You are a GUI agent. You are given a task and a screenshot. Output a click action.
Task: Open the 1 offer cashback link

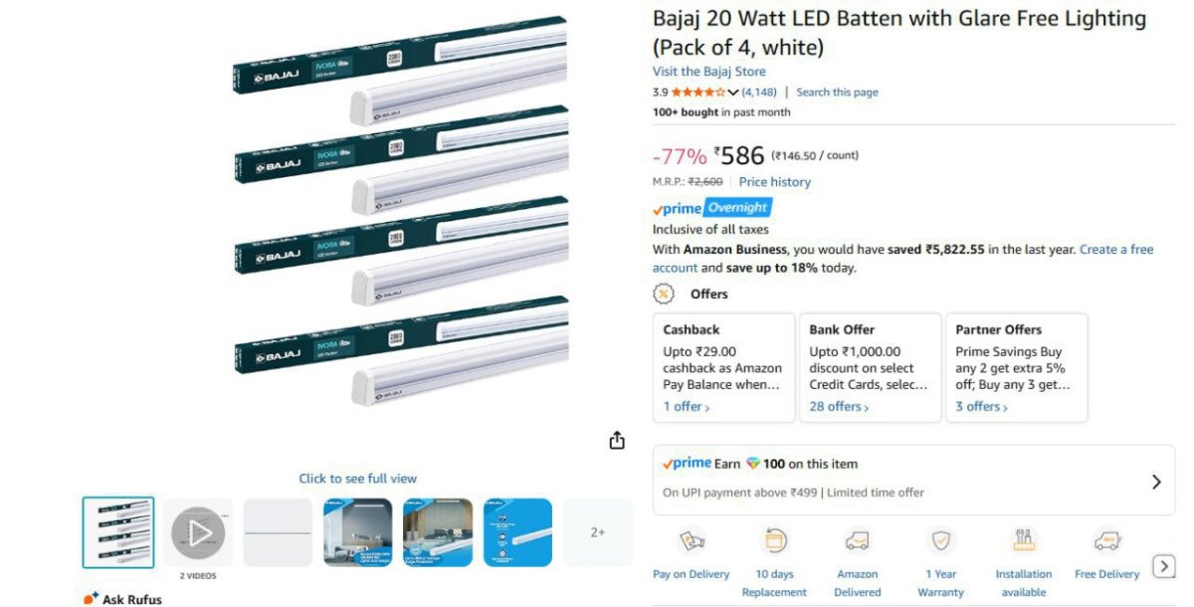coord(687,407)
